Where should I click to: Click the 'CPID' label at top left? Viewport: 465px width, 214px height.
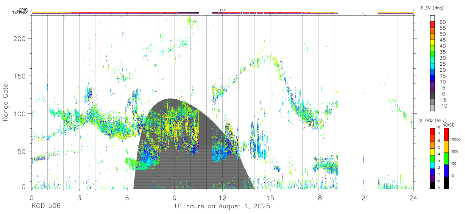coord(24,11)
